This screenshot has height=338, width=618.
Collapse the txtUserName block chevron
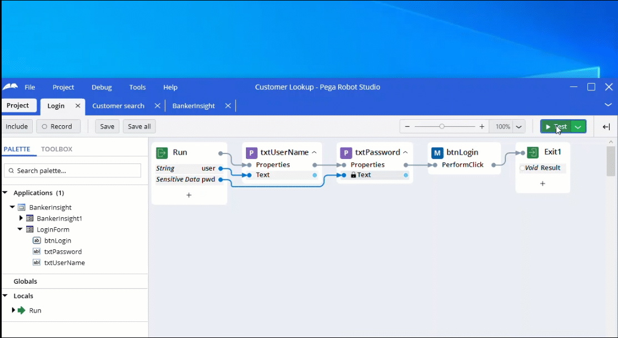[314, 152]
